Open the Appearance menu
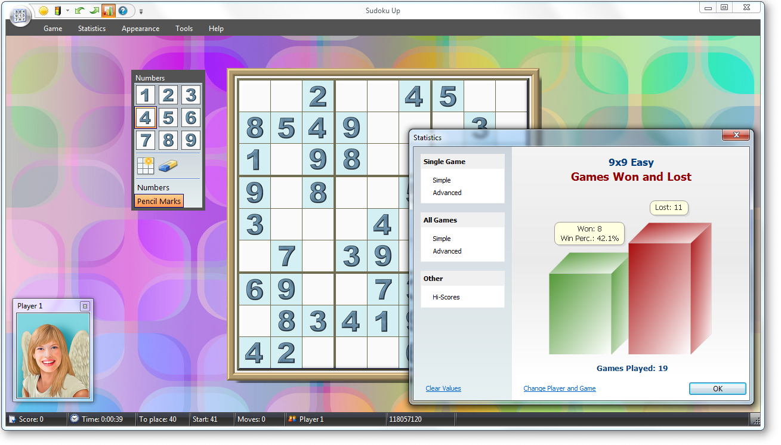Viewport: 781px width, 445px height. point(140,29)
